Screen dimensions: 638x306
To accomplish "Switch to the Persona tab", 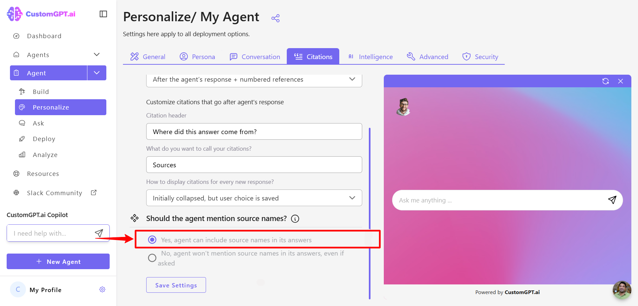I will click(197, 57).
